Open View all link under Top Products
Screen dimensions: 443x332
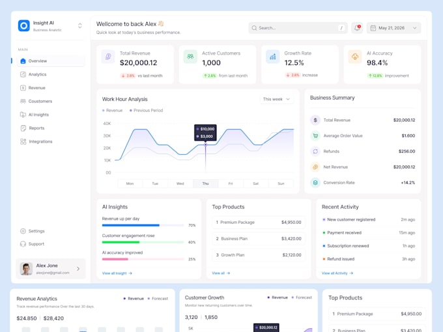(x=221, y=273)
